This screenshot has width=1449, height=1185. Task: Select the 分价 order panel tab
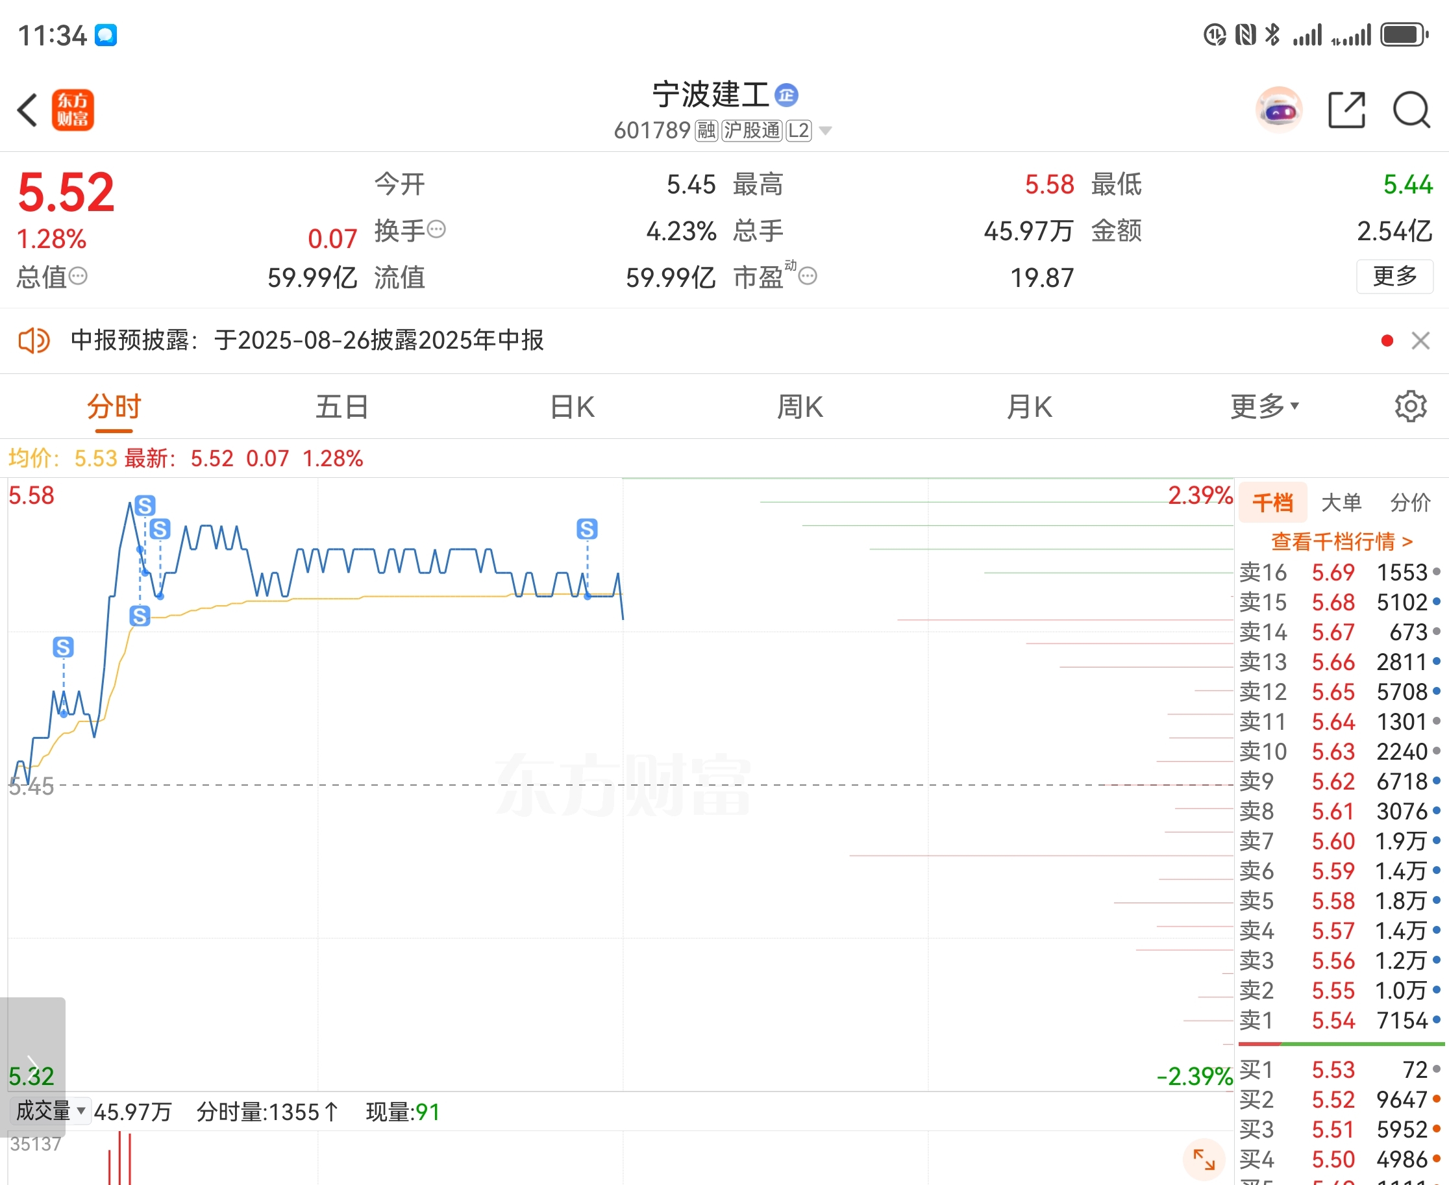(x=1411, y=503)
